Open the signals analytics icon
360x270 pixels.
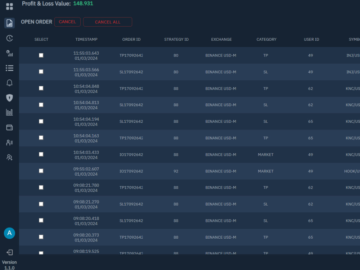click(9, 53)
